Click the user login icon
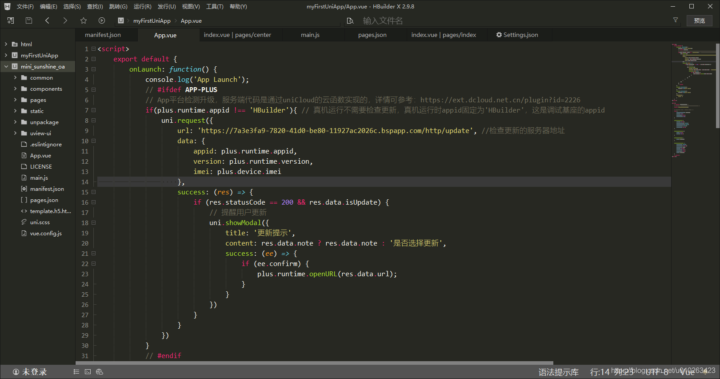 [16, 372]
